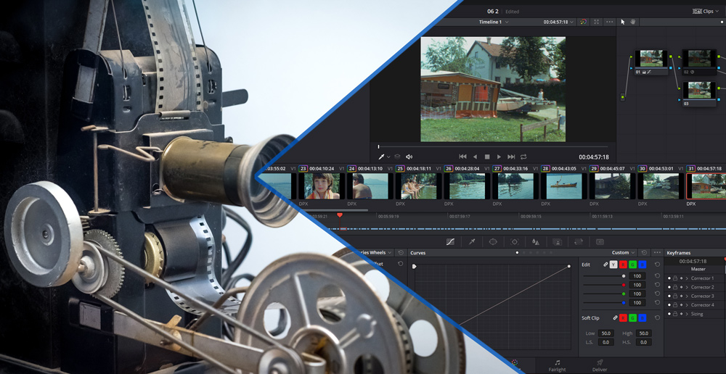Switch to the Fairlight page

(x=557, y=366)
